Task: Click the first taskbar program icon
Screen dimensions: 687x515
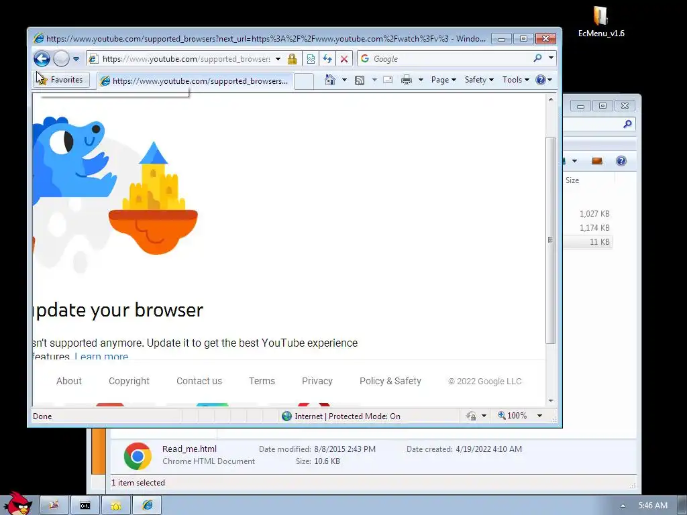Action: point(54,506)
